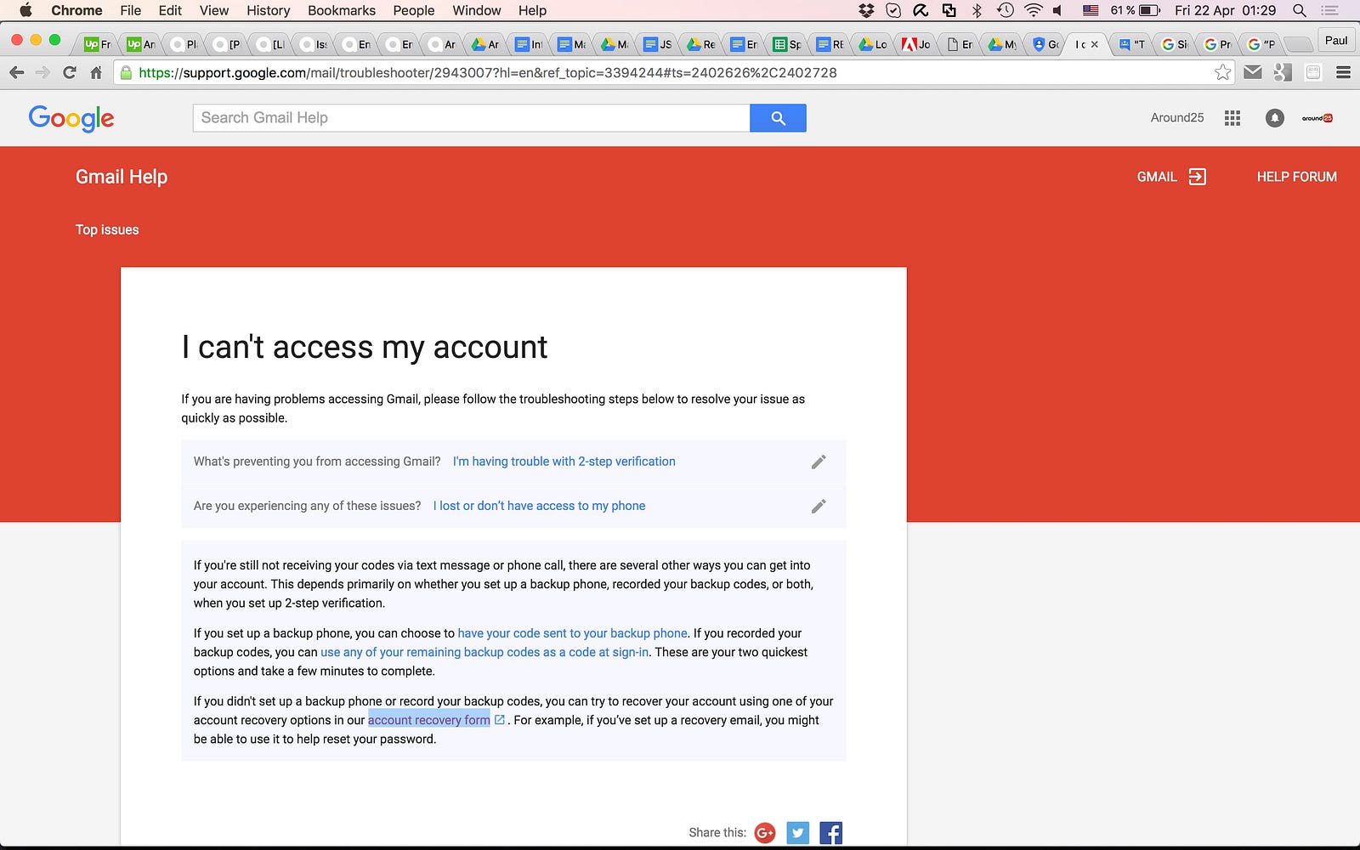Open the Bookmarks menu
The height and width of the screenshot is (850, 1360).
pos(342,10)
